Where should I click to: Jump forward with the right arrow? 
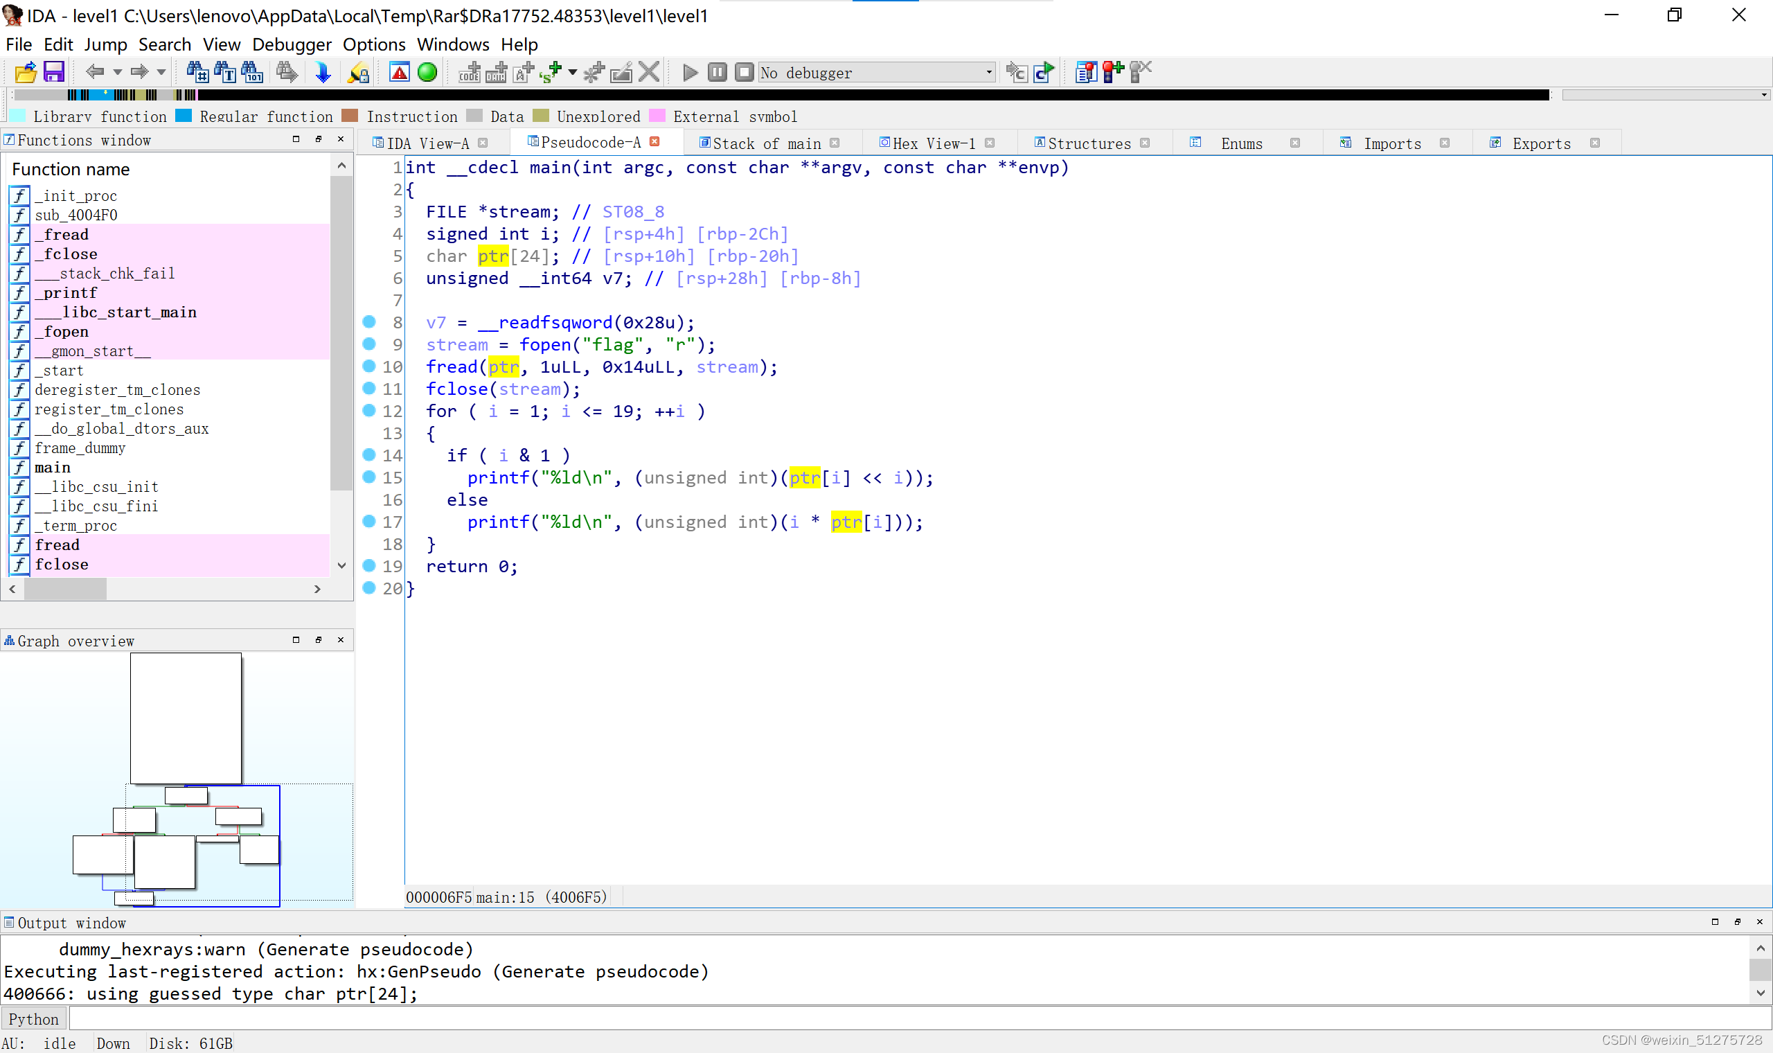[x=140, y=72]
